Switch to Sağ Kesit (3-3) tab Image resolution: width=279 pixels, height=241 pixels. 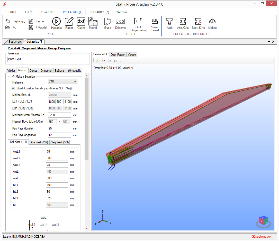coord(60,142)
